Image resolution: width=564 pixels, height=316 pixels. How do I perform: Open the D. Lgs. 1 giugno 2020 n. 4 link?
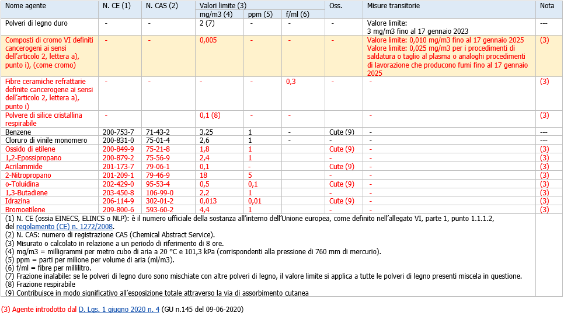(119, 309)
